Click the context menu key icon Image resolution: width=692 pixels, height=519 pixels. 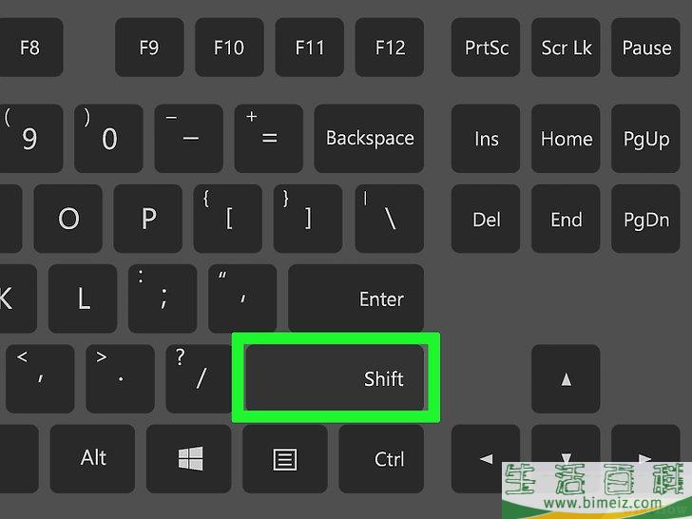point(285,458)
